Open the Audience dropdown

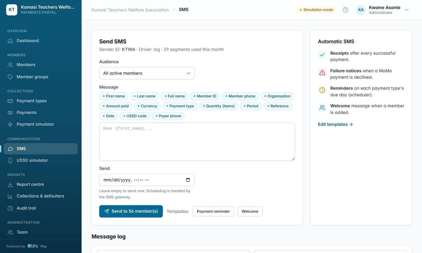[x=147, y=73]
